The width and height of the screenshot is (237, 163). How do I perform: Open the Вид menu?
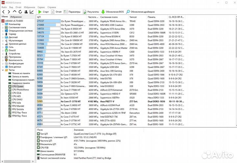point(11,7)
